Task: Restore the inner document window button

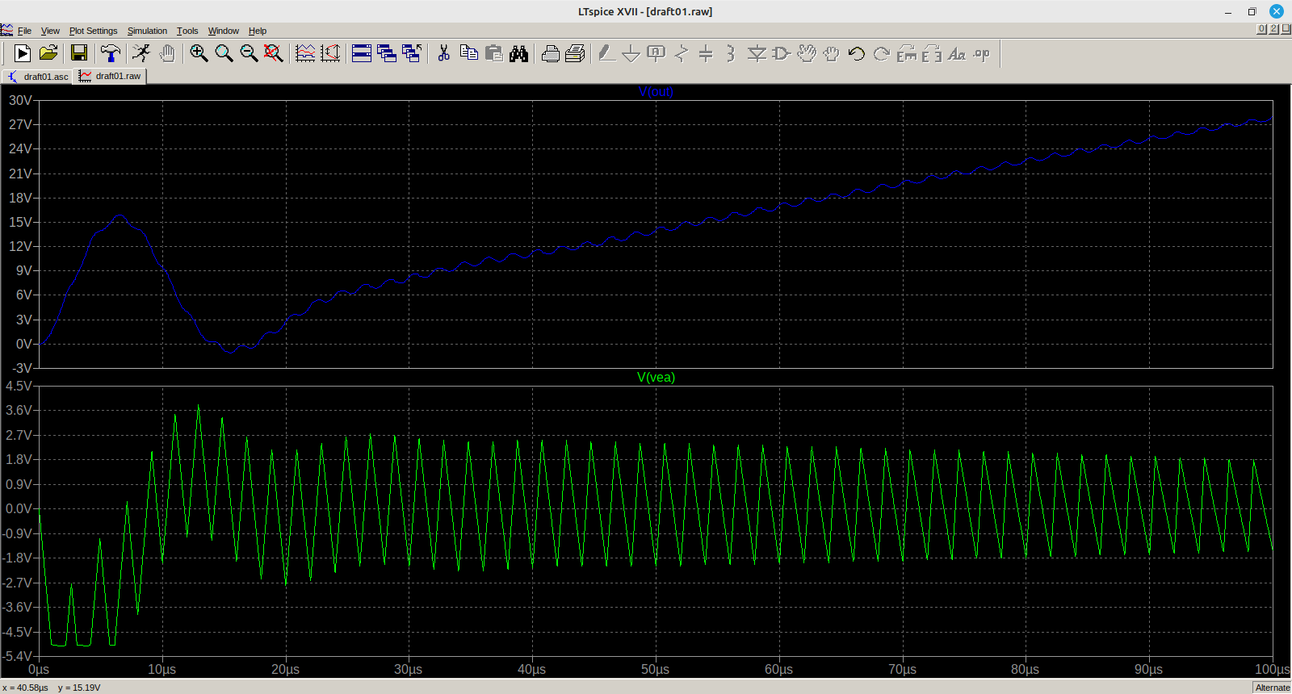Action: (x=1273, y=29)
